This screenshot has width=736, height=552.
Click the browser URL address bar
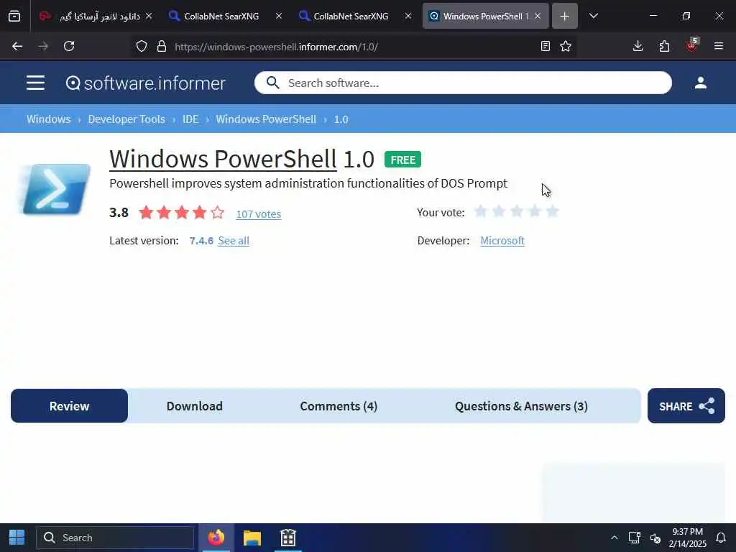pyautogui.click(x=352, y=47)
